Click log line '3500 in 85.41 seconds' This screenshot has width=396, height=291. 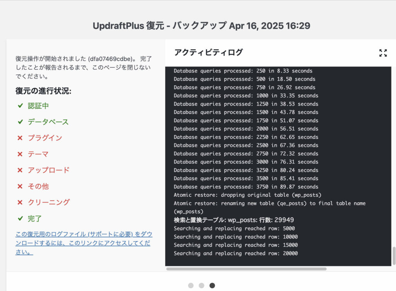(x=246, y=178)
